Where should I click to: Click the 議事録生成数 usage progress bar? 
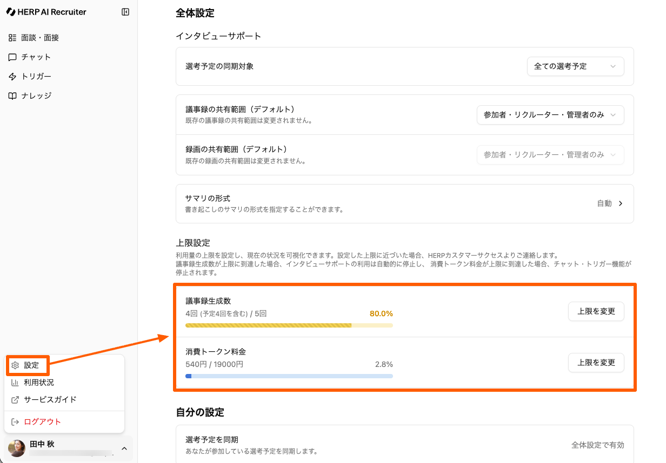click(x=289, y=325)
